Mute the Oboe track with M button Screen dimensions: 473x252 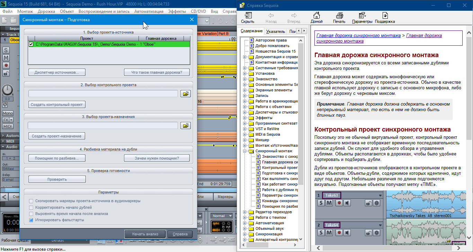click(x=6, y=57)
